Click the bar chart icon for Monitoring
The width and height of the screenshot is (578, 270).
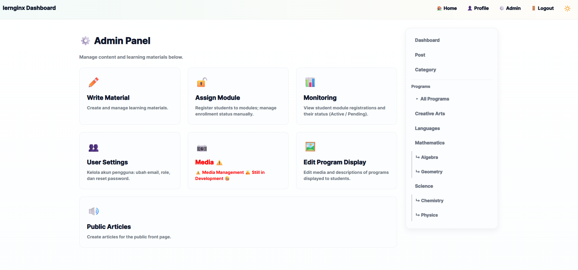coord(310,82)
